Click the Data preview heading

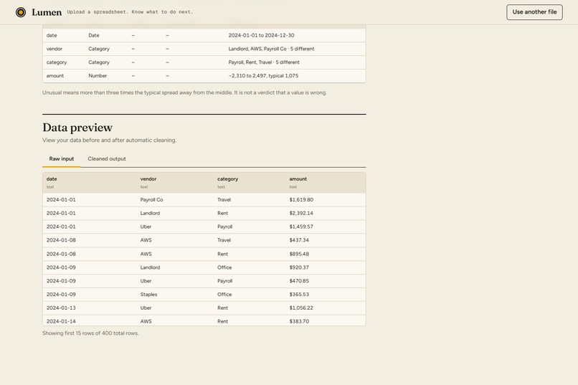pos(77,128)
